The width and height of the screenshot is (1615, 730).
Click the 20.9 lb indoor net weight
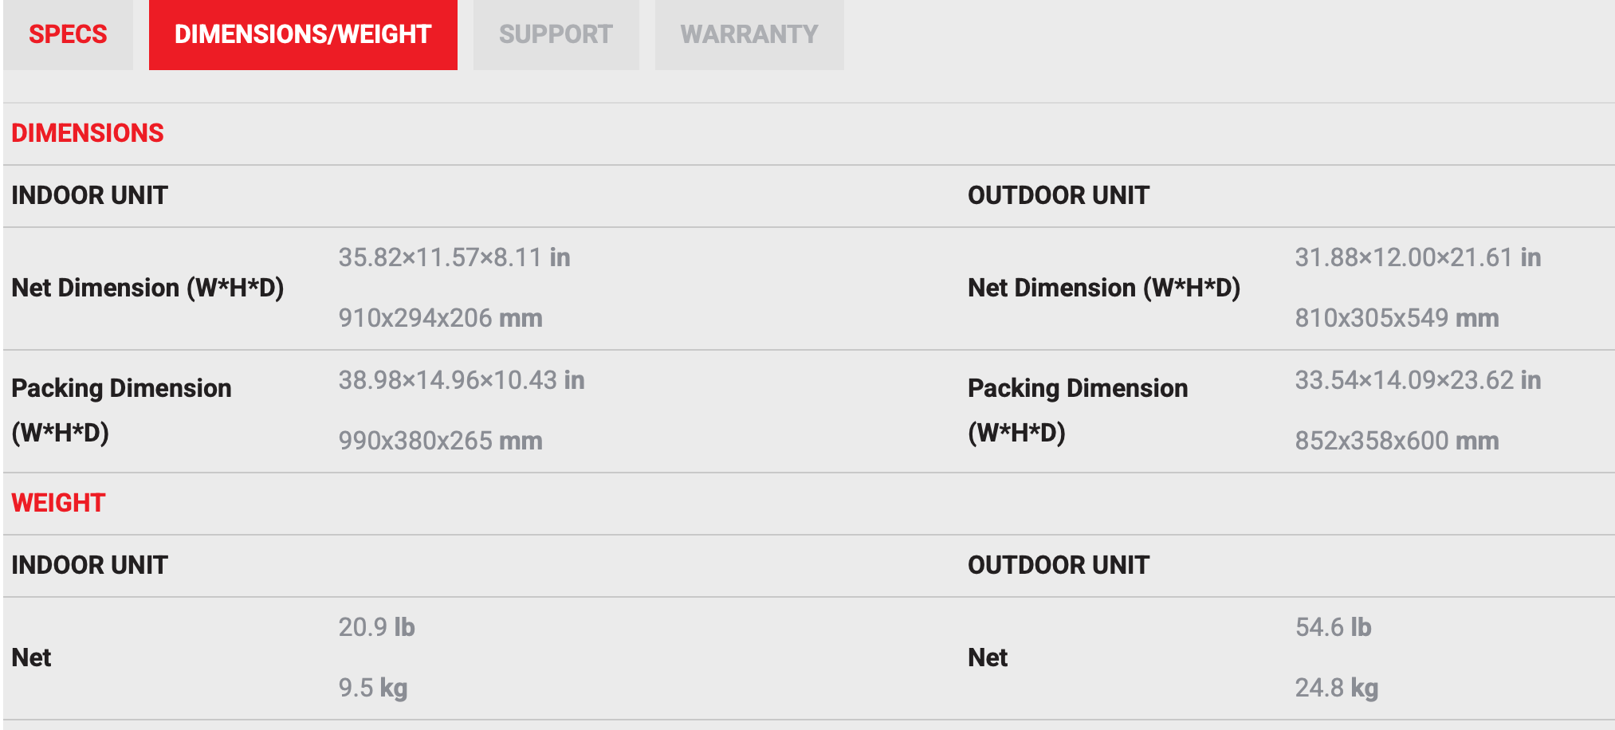pos(376,627)
